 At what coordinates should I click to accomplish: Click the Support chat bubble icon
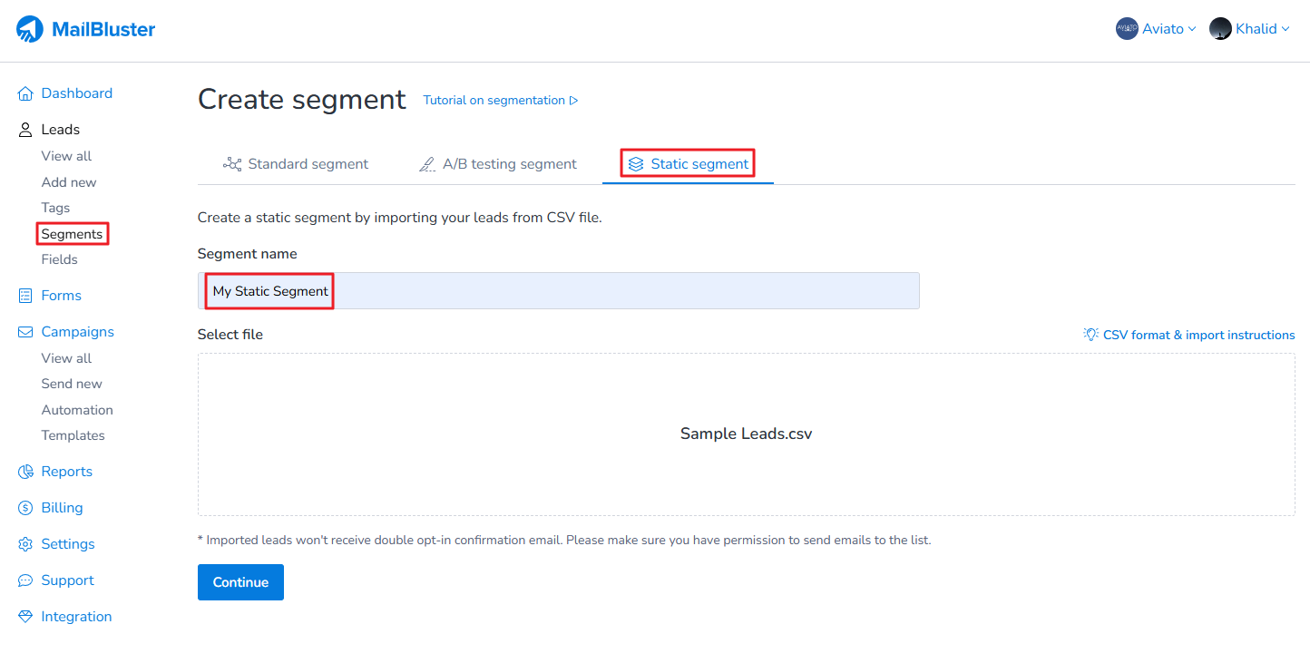point(25,580)
